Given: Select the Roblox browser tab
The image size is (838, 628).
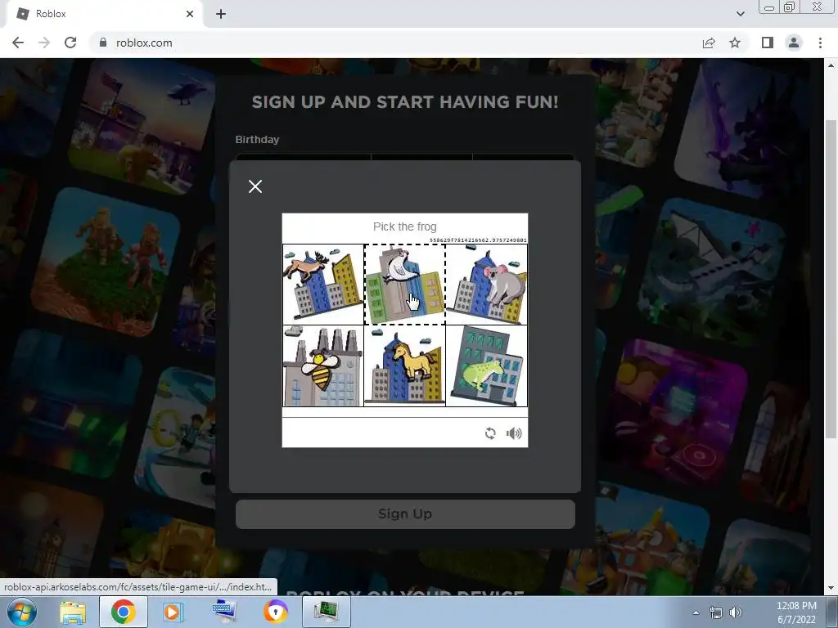Looking at the screenshot, I should pos(104,14).
